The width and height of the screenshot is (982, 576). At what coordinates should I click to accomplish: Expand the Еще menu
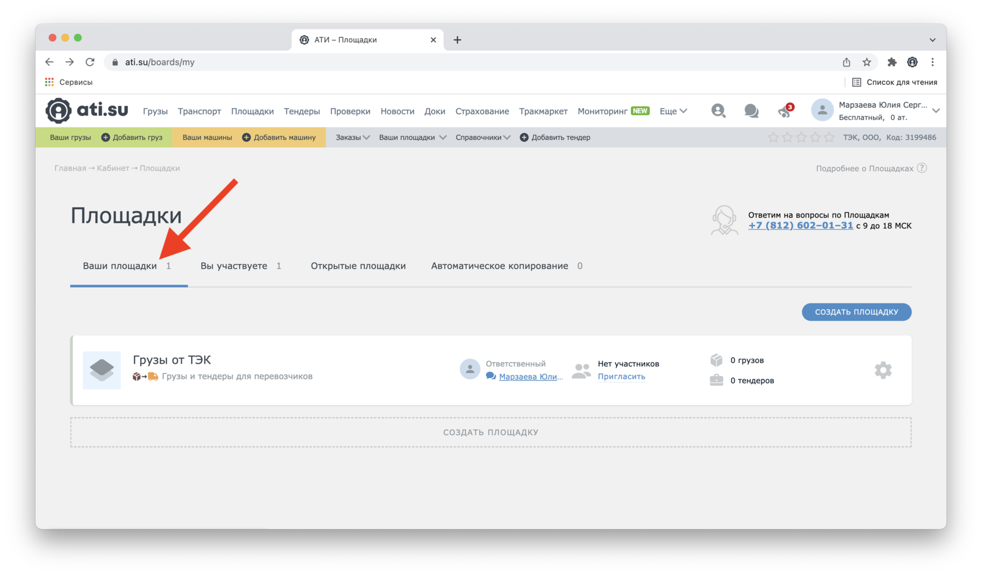pos(673,111)
